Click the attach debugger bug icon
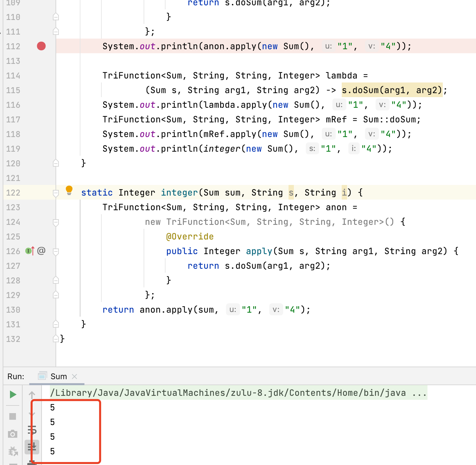The image size is (476, 465). (13, 451)
